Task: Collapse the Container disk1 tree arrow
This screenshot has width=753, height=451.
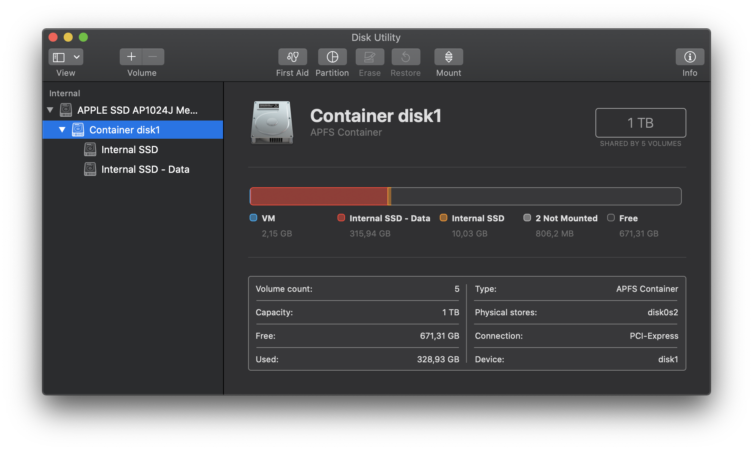Action: coord(62,130)
